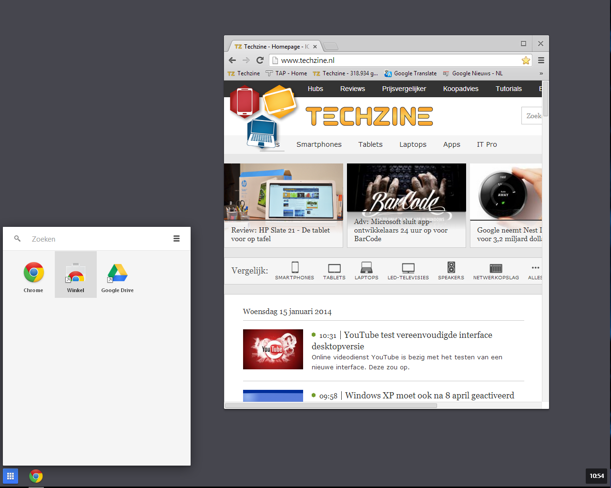Open the Chrome menu button
The width and height of the screenshot is (611, 488).
pyautogui.click(x=541, y=60)
